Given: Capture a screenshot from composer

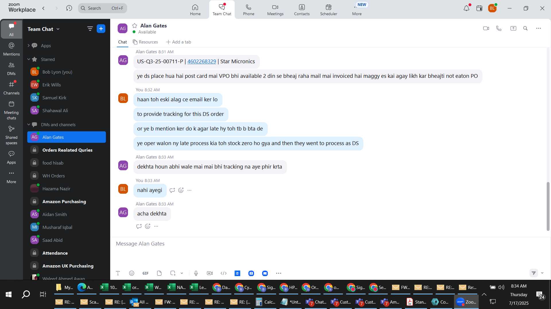Looking at the screenshot, I should (173, 273).
